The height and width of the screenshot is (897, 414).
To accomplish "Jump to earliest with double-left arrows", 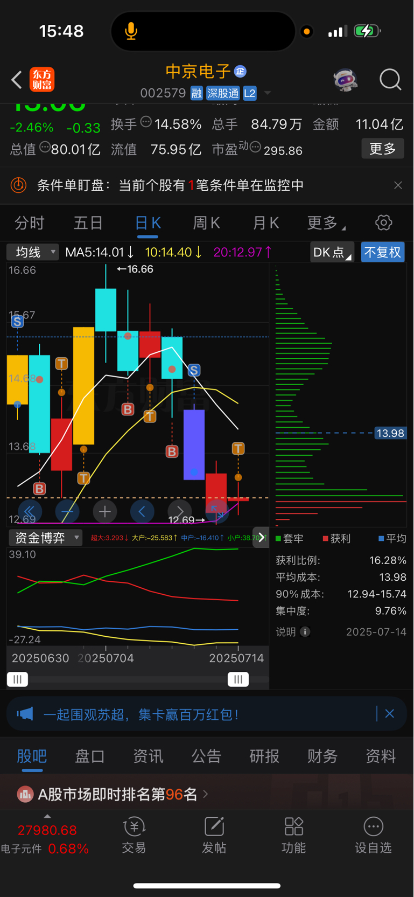I will pyautogui.click(x=30, y=511).
